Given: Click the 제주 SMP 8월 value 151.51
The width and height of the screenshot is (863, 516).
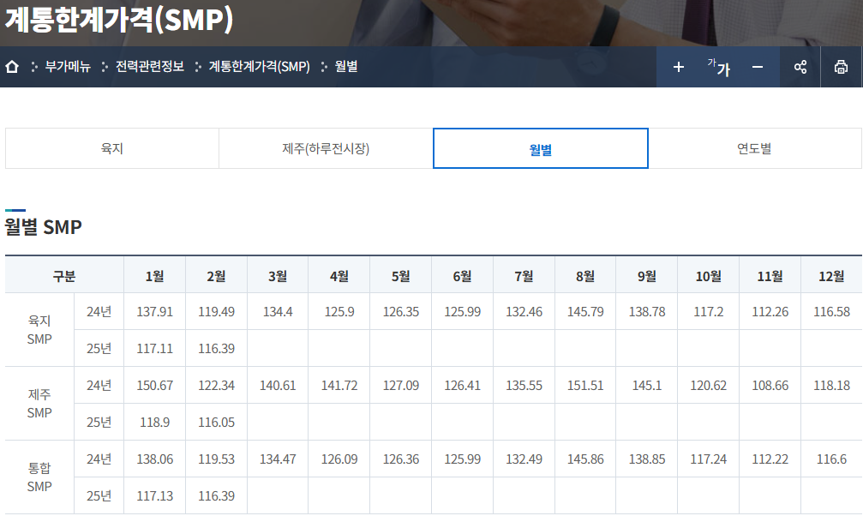Looking at the screenshot, I should click(x=585, y=386).
